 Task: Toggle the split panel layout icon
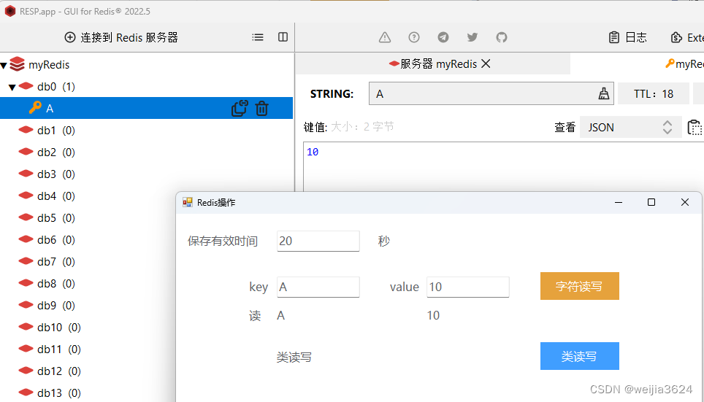coord(283,37)
